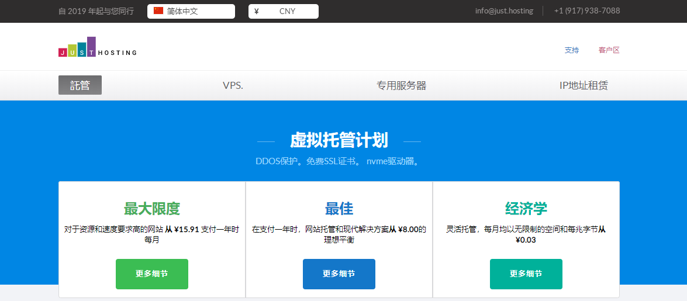
Task: Click the +1 (917) 938-7088 phone number
Action: [586, 11]
